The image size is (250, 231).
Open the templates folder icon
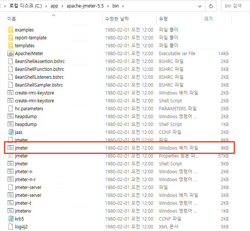click(10, 45)
